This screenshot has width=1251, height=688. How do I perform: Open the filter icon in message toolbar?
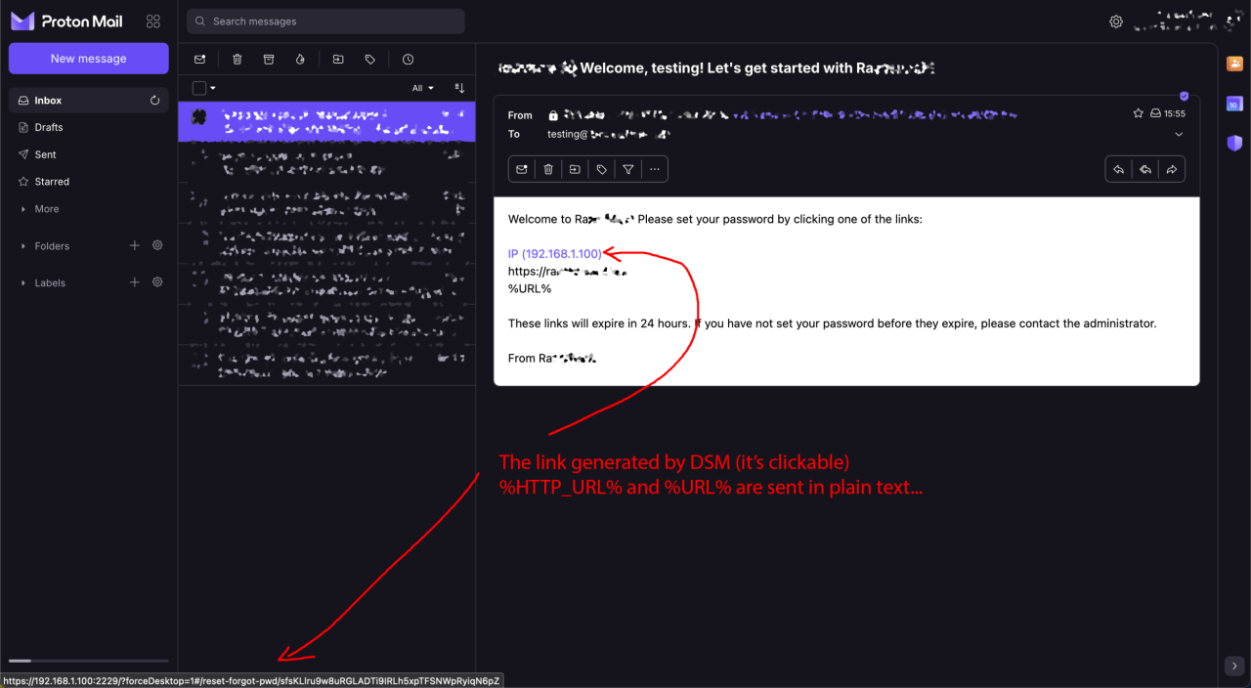click(628, 169)
